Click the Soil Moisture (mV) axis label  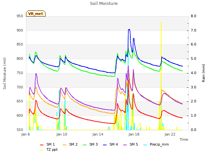pos(5,73)
